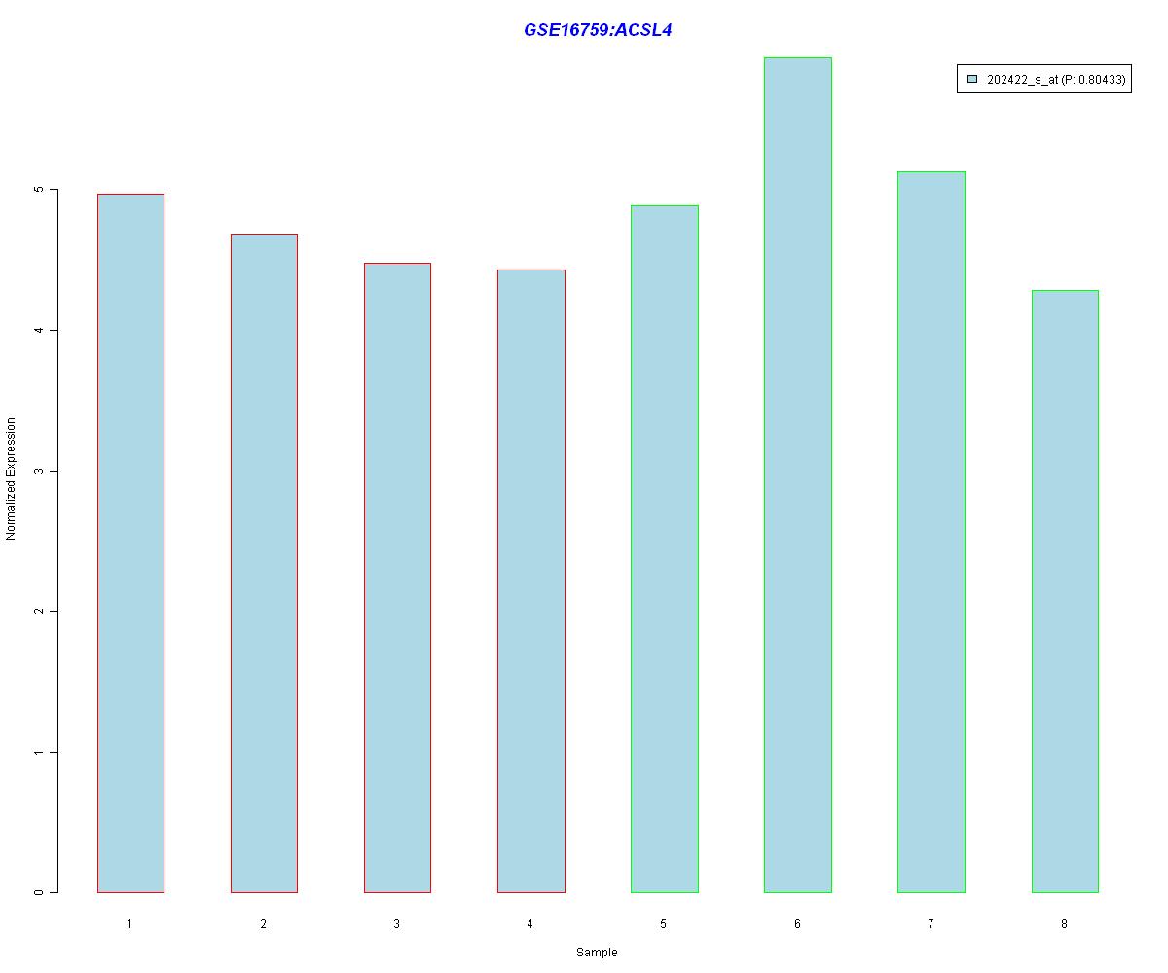Select the green-outlined bar for sample 5
This screenshot has height=973, width=1168.
[665, 549]
